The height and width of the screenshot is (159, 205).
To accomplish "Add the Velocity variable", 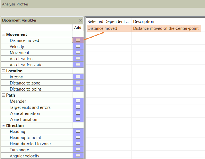I will click(78, 46).
